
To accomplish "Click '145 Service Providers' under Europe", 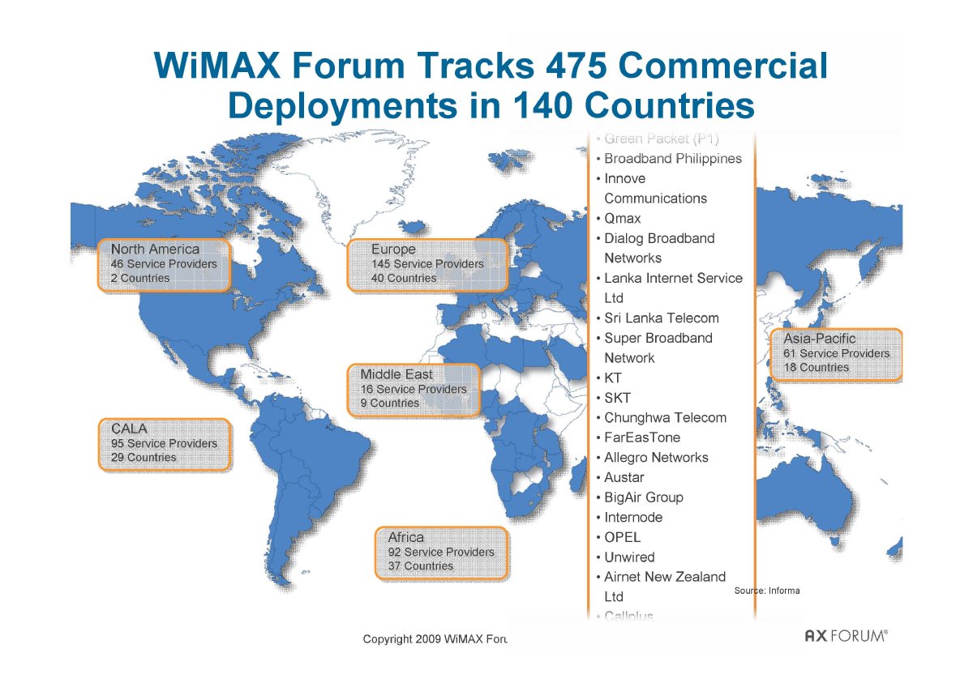I will pyautogui.click(x=427, y=264).
